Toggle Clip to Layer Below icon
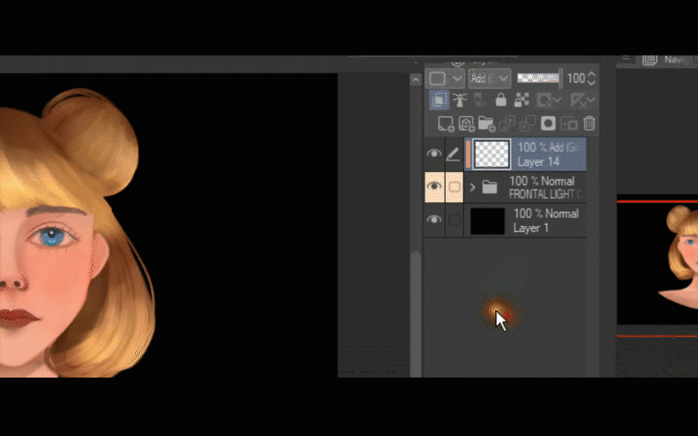The image size is (698, 436). tap(439, 99)
